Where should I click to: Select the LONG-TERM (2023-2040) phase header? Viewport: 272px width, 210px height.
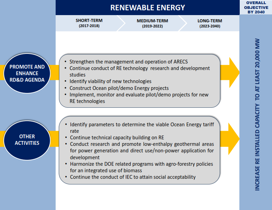(210, 23)
